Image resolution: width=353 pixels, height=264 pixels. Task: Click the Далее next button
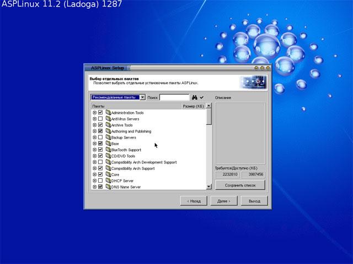[224, 201]
